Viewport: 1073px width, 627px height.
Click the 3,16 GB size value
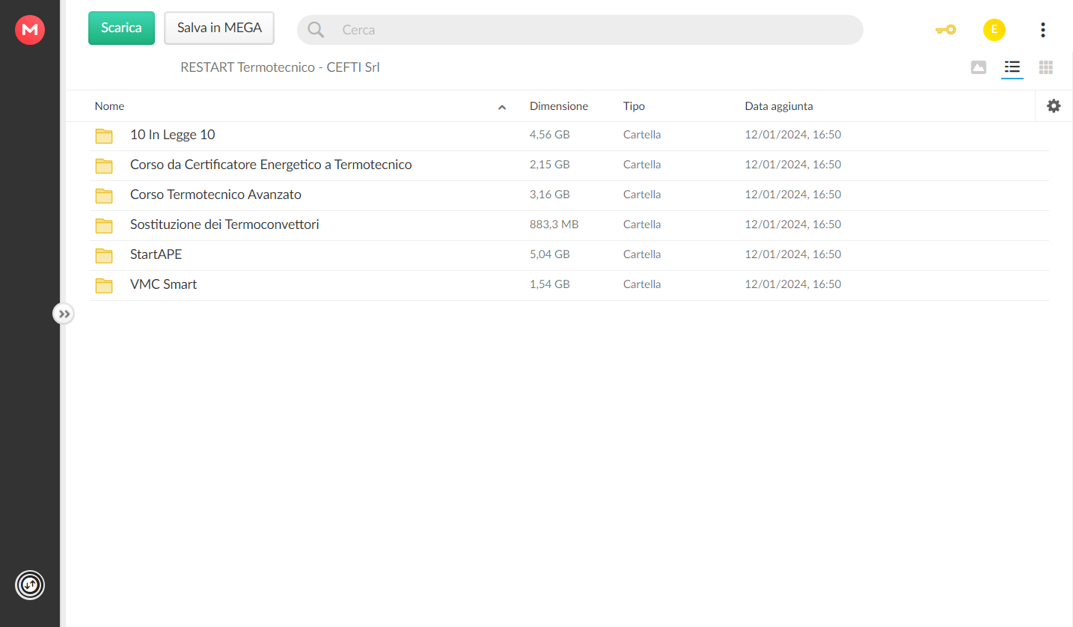(x=550, y=195)
